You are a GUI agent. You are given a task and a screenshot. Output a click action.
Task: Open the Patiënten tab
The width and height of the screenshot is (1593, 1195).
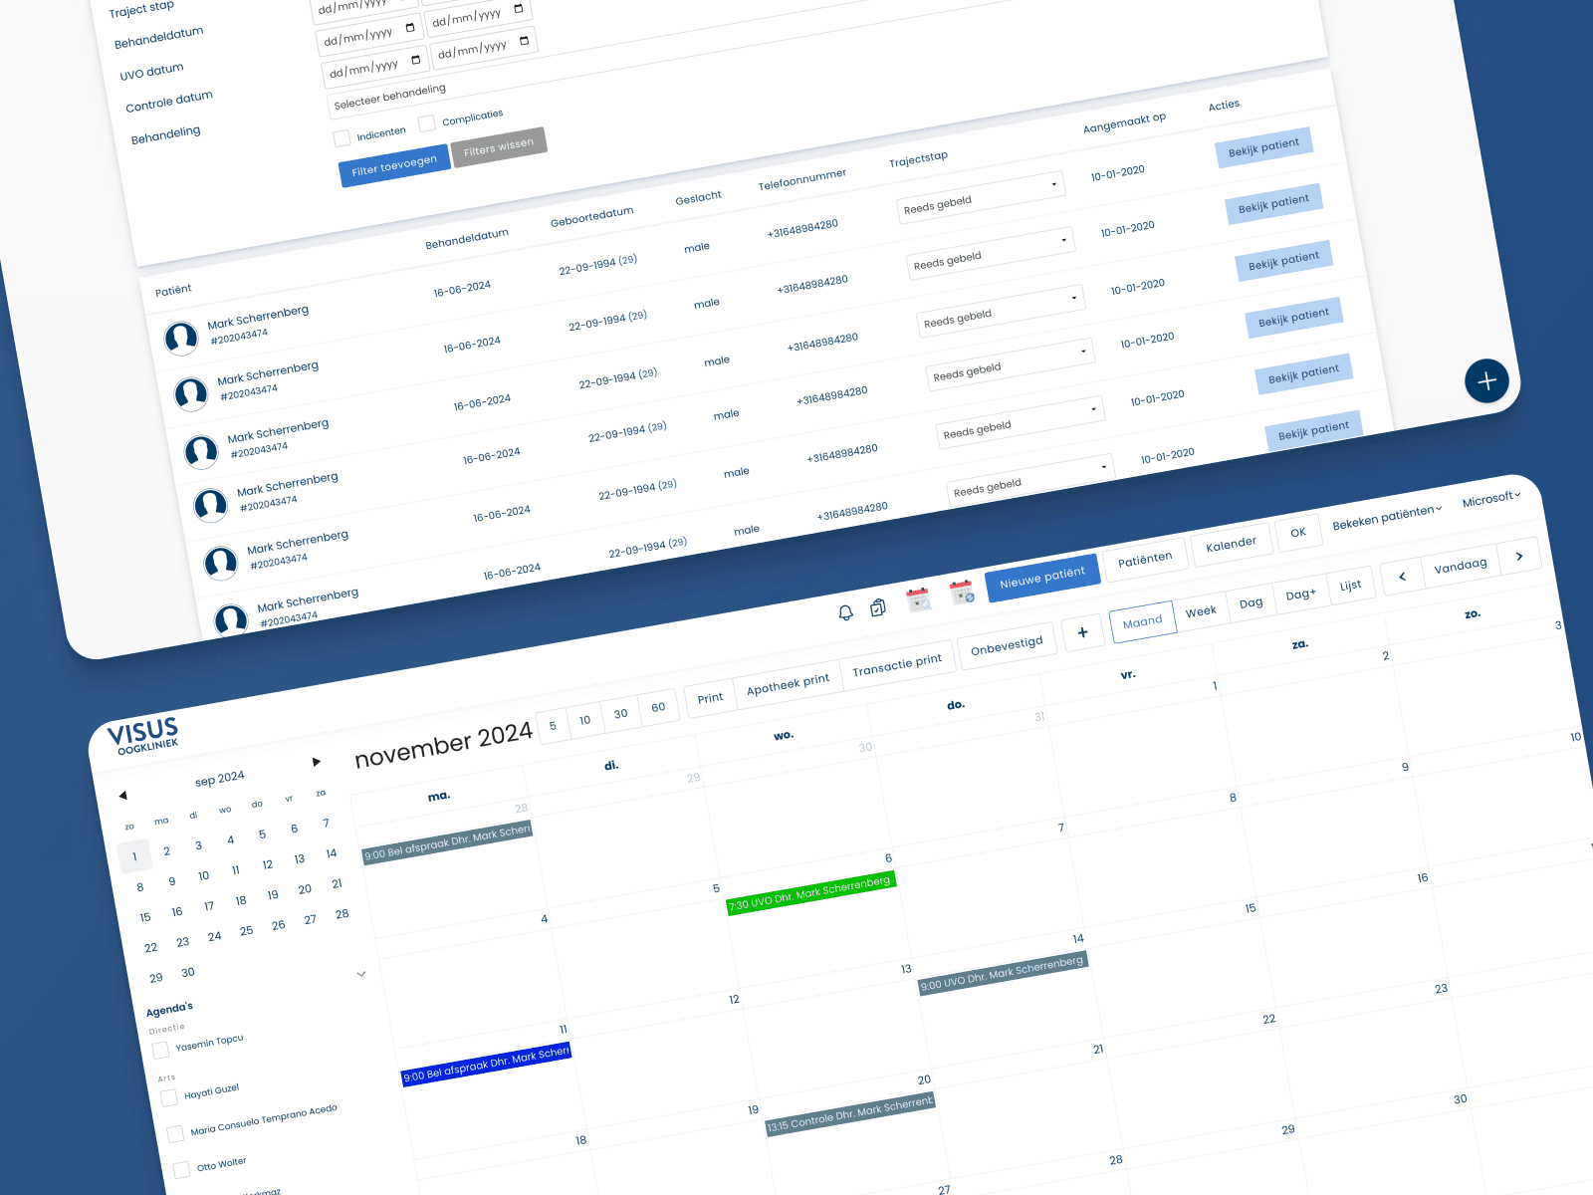point(1145,560)
